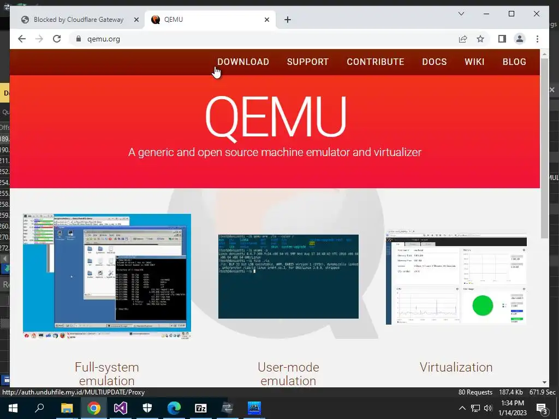This screenshot has height=419, width=559.
Task: Open the Windows Start menu
Action: pos(13,408)
